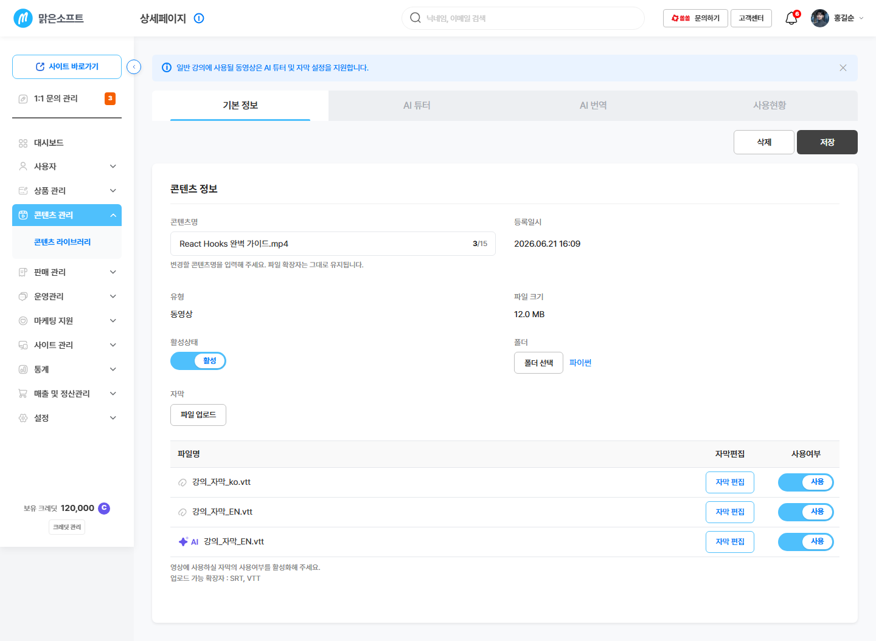Expand the 통계 menu chevron
Screen dimensions: 876x641
point(113,369)
